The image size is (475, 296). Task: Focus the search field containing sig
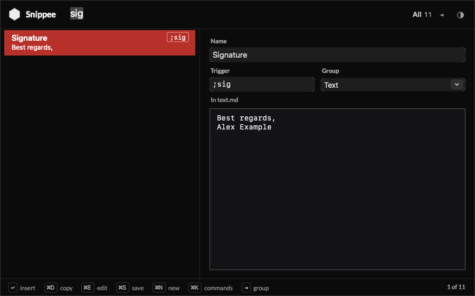(x=77, y=14)
